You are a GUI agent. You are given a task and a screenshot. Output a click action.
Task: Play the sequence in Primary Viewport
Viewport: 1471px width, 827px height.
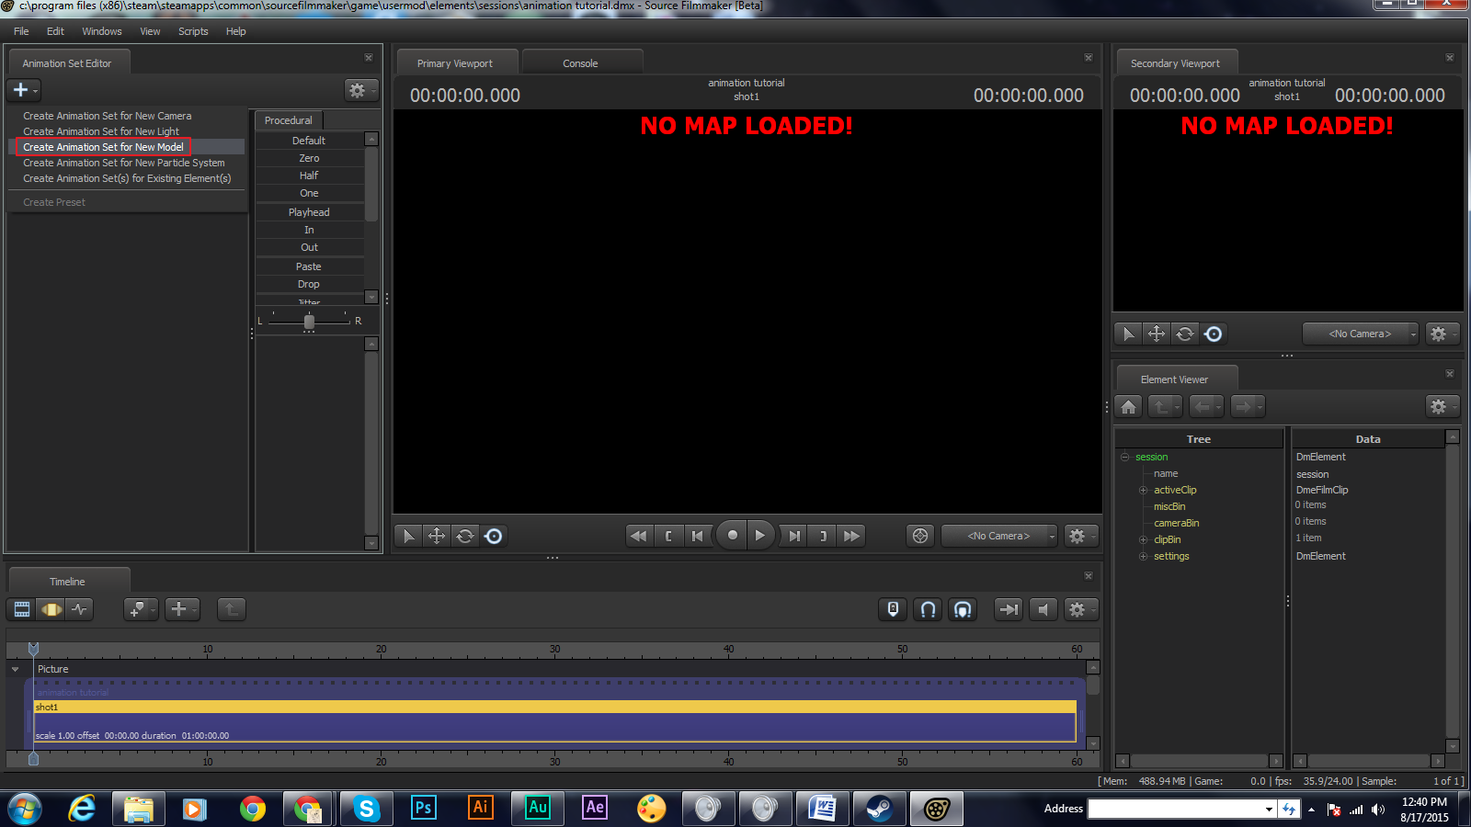(760, 536)
